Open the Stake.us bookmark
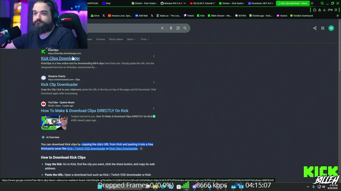Screen dimensions: 341x191 point(168,16)
